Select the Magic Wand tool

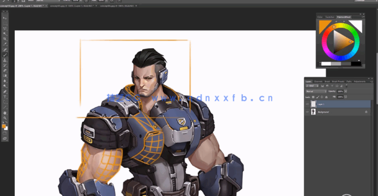tap(5, 34)
